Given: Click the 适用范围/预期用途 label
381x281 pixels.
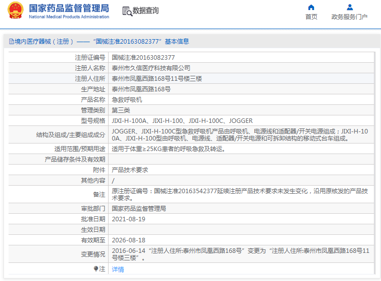Looking at the screenshot, I should 80,149.
